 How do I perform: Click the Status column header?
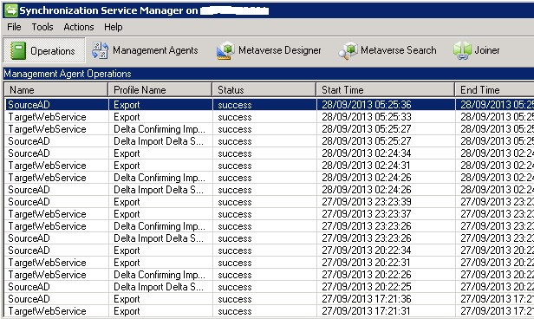click(x=264, y=90)
